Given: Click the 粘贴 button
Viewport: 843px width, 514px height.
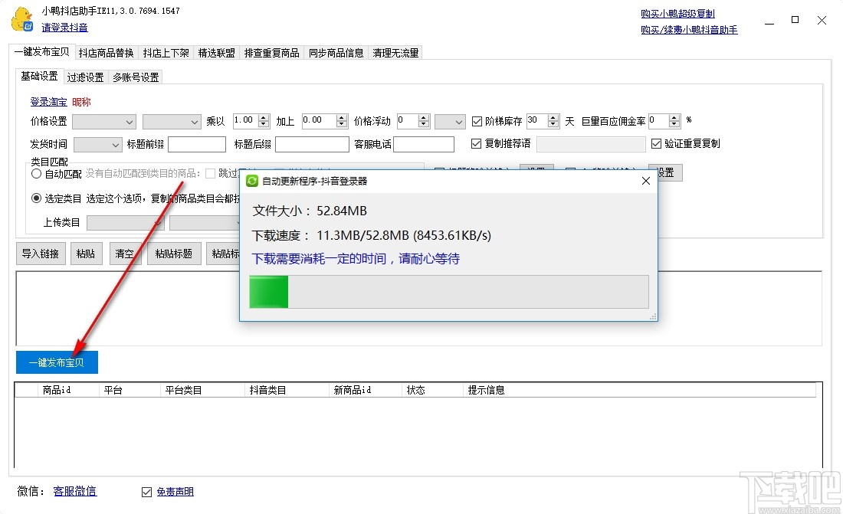Looking at the screenshot, I should pyautogui.click(x=86, y=254).
